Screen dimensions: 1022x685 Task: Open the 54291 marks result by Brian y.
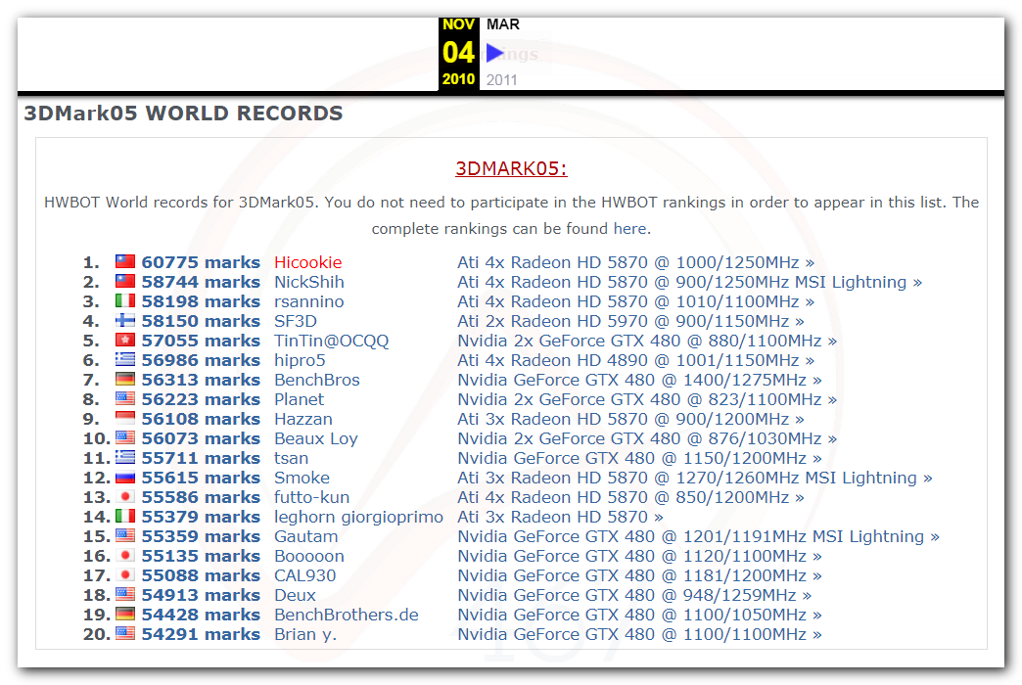[201, 634]
